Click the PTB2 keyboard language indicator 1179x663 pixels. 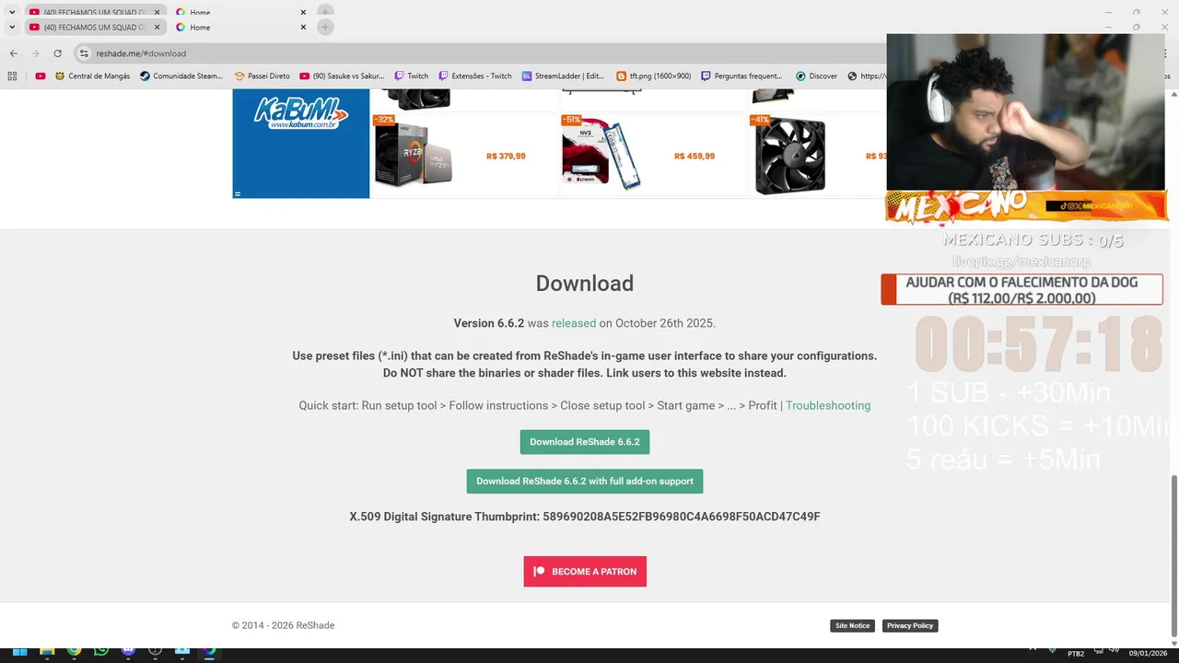(x=1076, y=654)
